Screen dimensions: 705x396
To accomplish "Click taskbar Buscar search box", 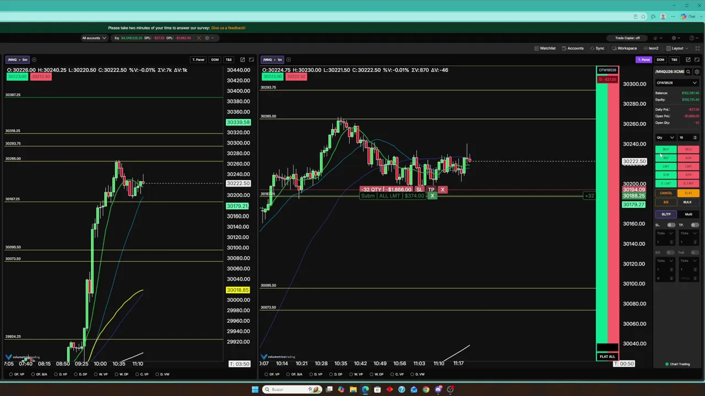I will coord(292,389).
